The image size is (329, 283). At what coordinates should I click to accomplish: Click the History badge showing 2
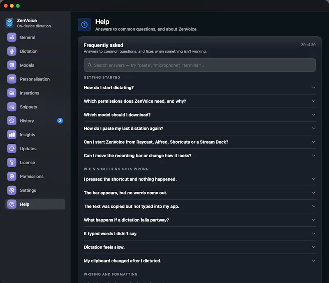pos(60,121)
